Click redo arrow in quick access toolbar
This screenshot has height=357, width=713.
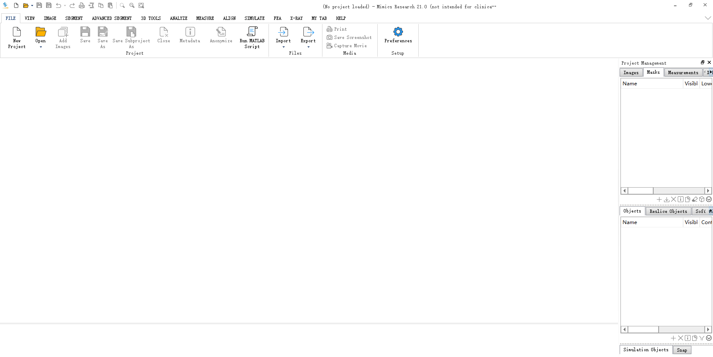[72, 5]
